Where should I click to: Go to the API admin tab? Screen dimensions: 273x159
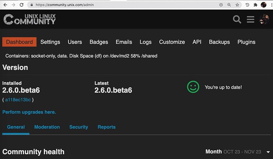(197, 42)
